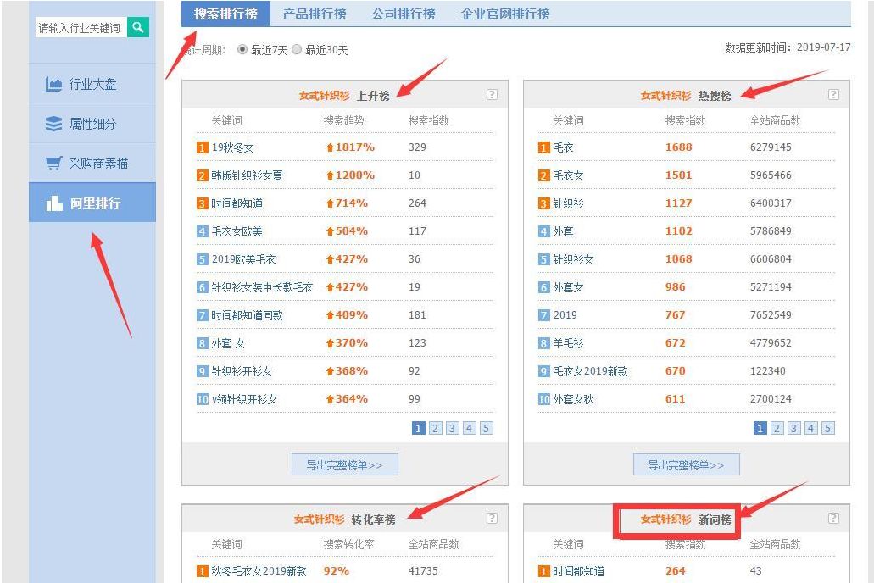Click the question mark icon on 热搜榜
Screen dimensions: 874x583
tap(833, 95)
